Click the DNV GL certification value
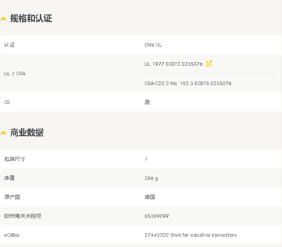 coord(153,45)
